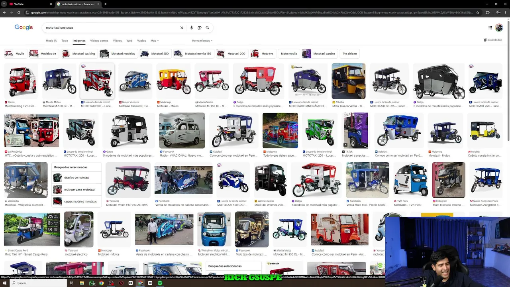
Task: Open the Yansumi mototaxi electrico image
Action: point(79,229)
